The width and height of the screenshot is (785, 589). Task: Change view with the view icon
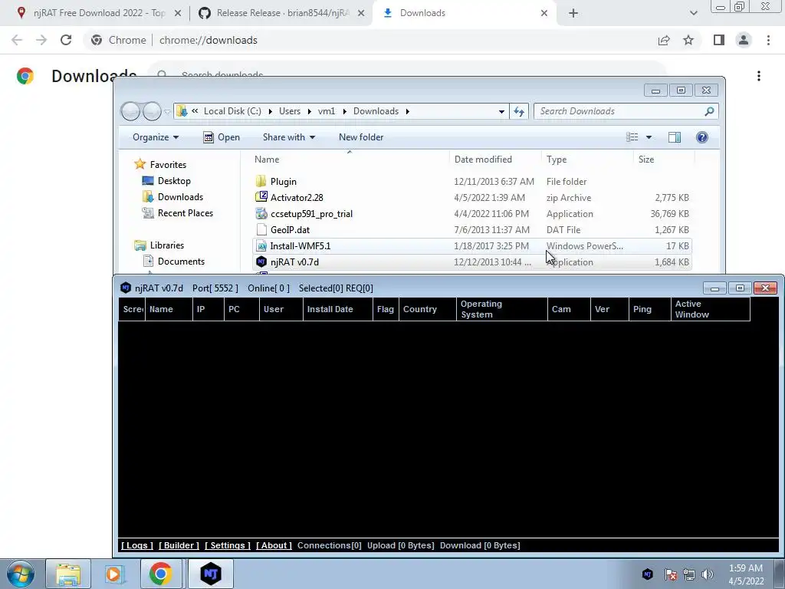point(632,137)
